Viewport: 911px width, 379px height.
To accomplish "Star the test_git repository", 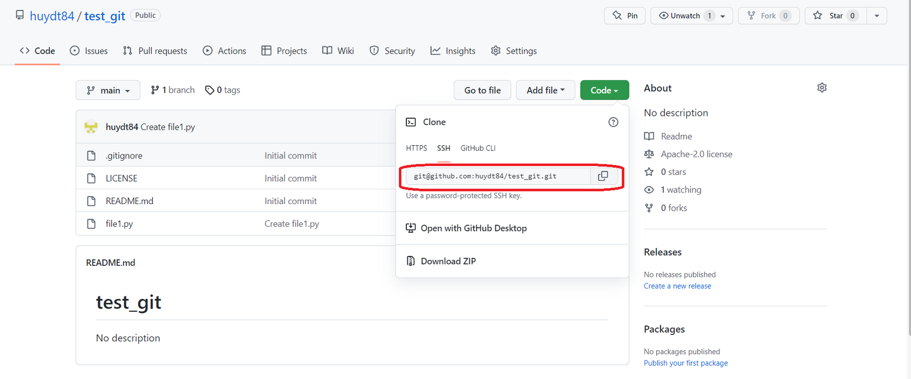I will click(836, 15).
